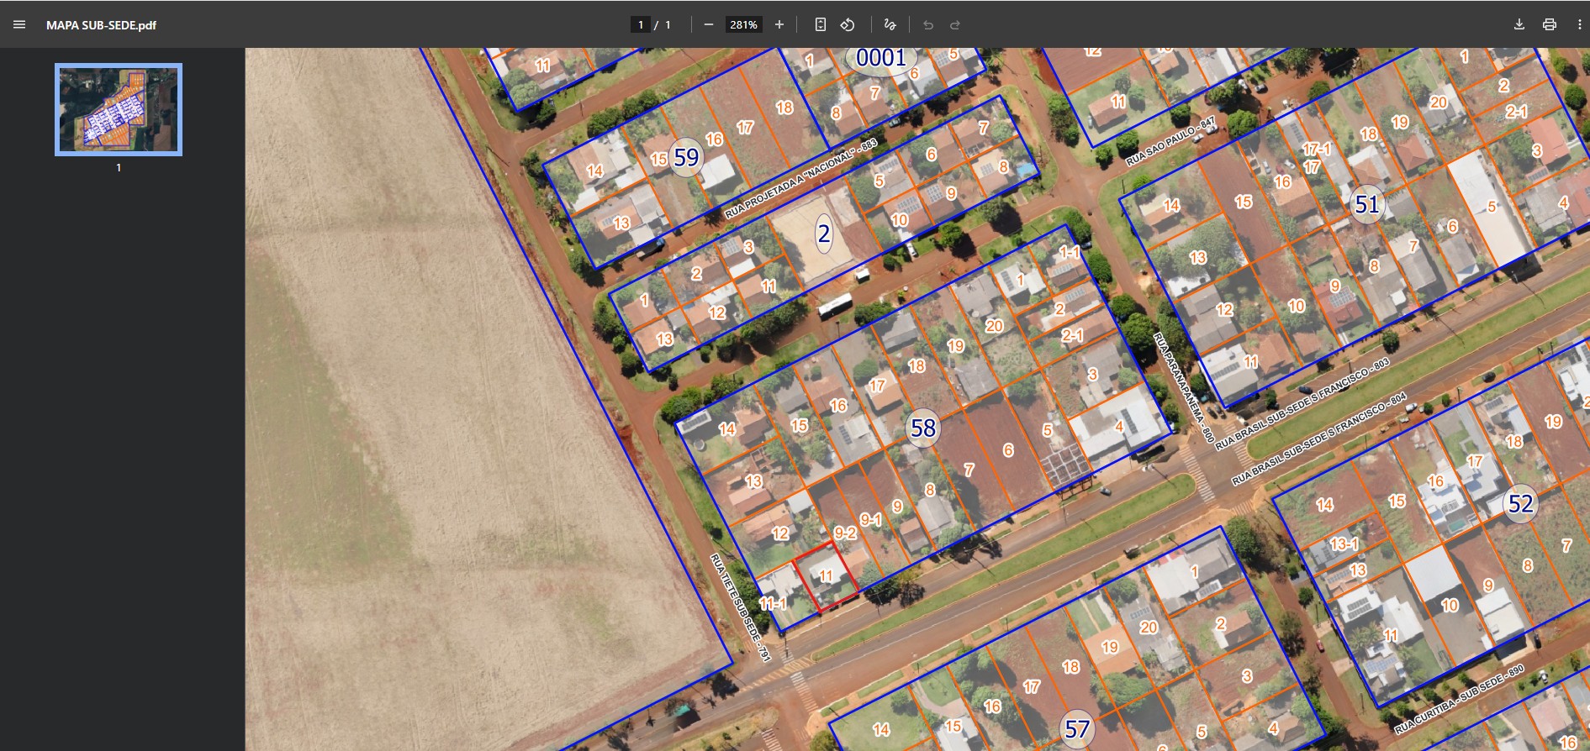Viewport: 1590px width, 751px height.
Task: Click the 281% zoom level field
Action: 743,24
